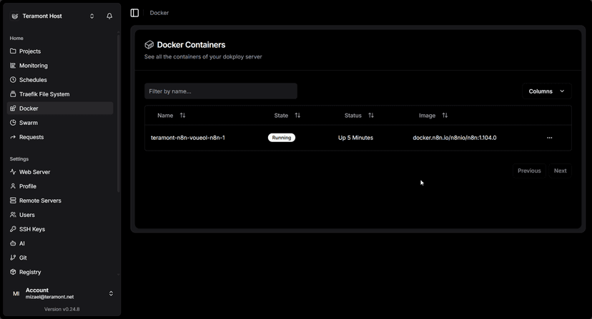This screenshot has width=592, height=319.
Task: Click the Teramont Host logo icon
Action: click(x=15, y=16)
